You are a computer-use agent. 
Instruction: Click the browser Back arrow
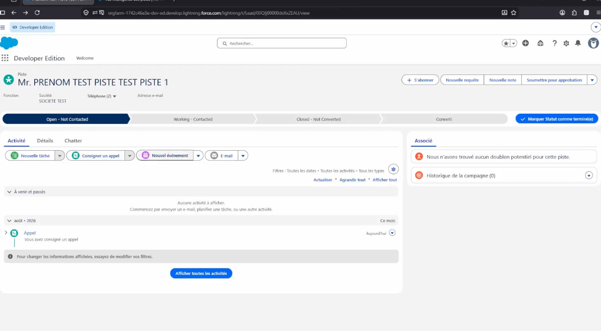14,13
